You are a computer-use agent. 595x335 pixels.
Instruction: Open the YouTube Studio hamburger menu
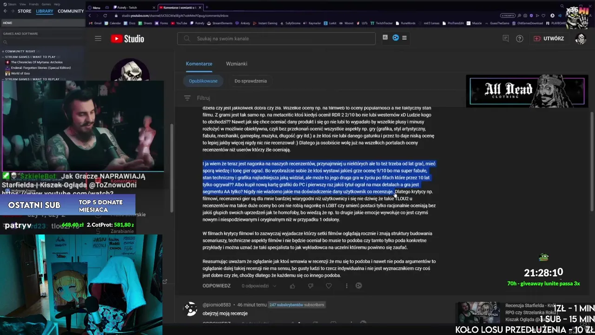98,39
